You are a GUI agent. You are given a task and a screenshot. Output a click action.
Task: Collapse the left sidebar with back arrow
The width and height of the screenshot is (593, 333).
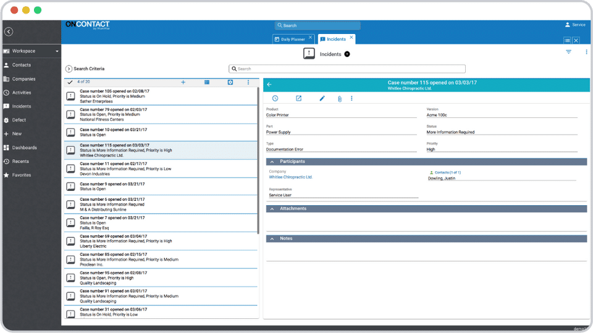click(x=9, y=32)
